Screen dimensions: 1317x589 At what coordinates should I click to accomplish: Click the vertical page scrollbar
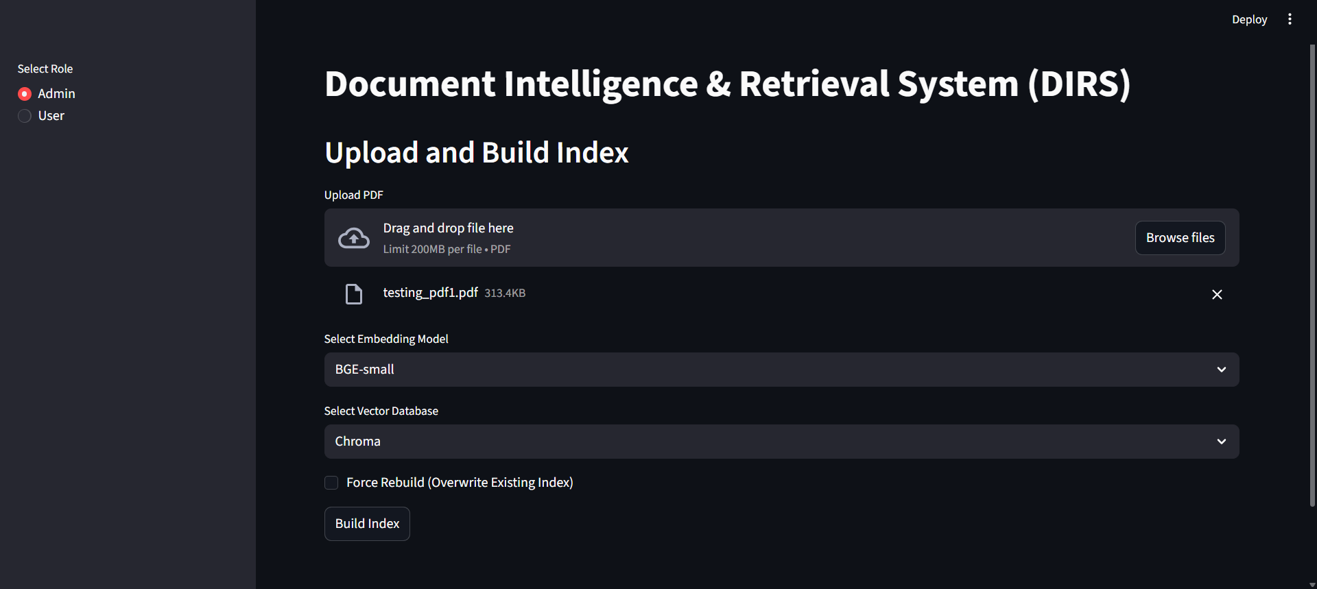[1312, 276]
